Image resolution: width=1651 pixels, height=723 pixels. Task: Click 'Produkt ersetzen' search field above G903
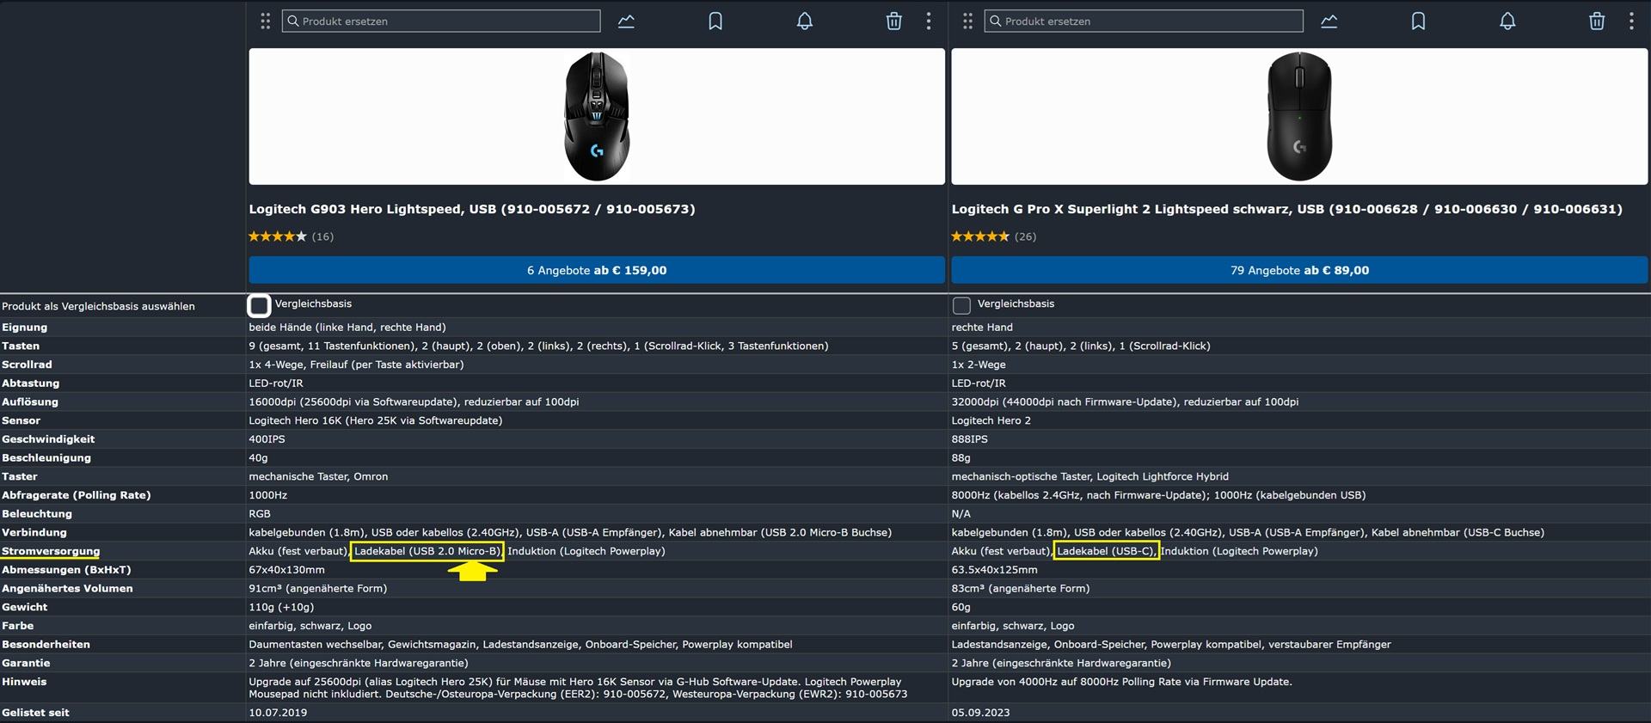click(441, 21)
